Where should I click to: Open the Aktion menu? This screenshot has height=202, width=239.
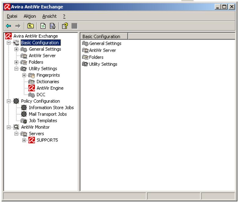[x=30, y=16]
